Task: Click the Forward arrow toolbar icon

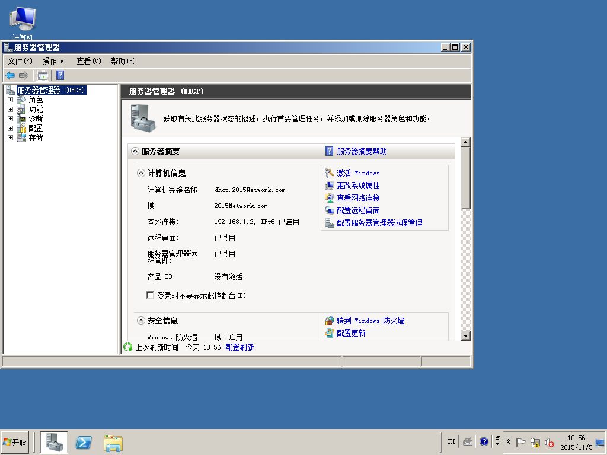Action: (x=24, y=75)
